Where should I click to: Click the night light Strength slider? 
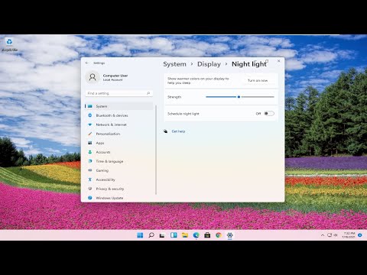(240, 97)
